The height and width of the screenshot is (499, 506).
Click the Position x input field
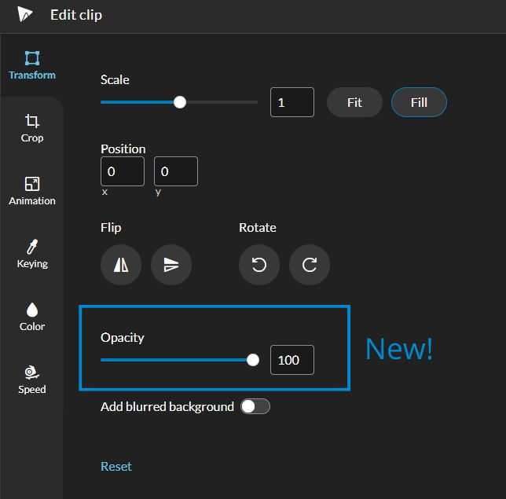click(123, 171)
